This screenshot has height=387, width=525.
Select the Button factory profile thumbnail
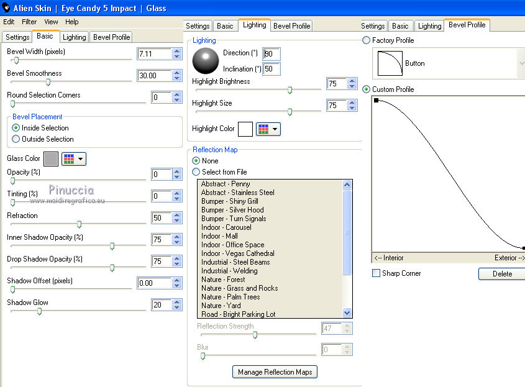[391, 63]
